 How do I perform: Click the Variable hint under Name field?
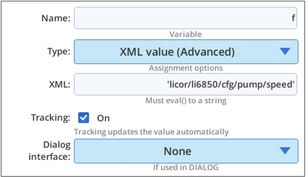pos(186,34)
